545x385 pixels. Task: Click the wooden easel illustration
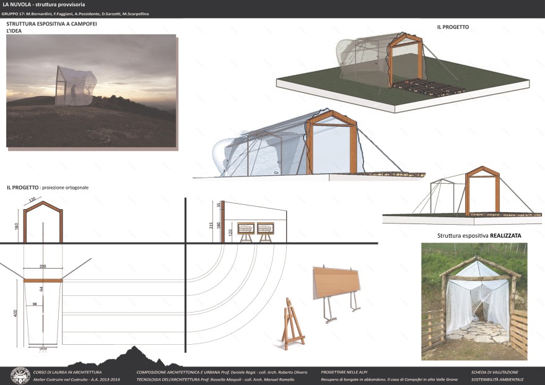[292, 324]
